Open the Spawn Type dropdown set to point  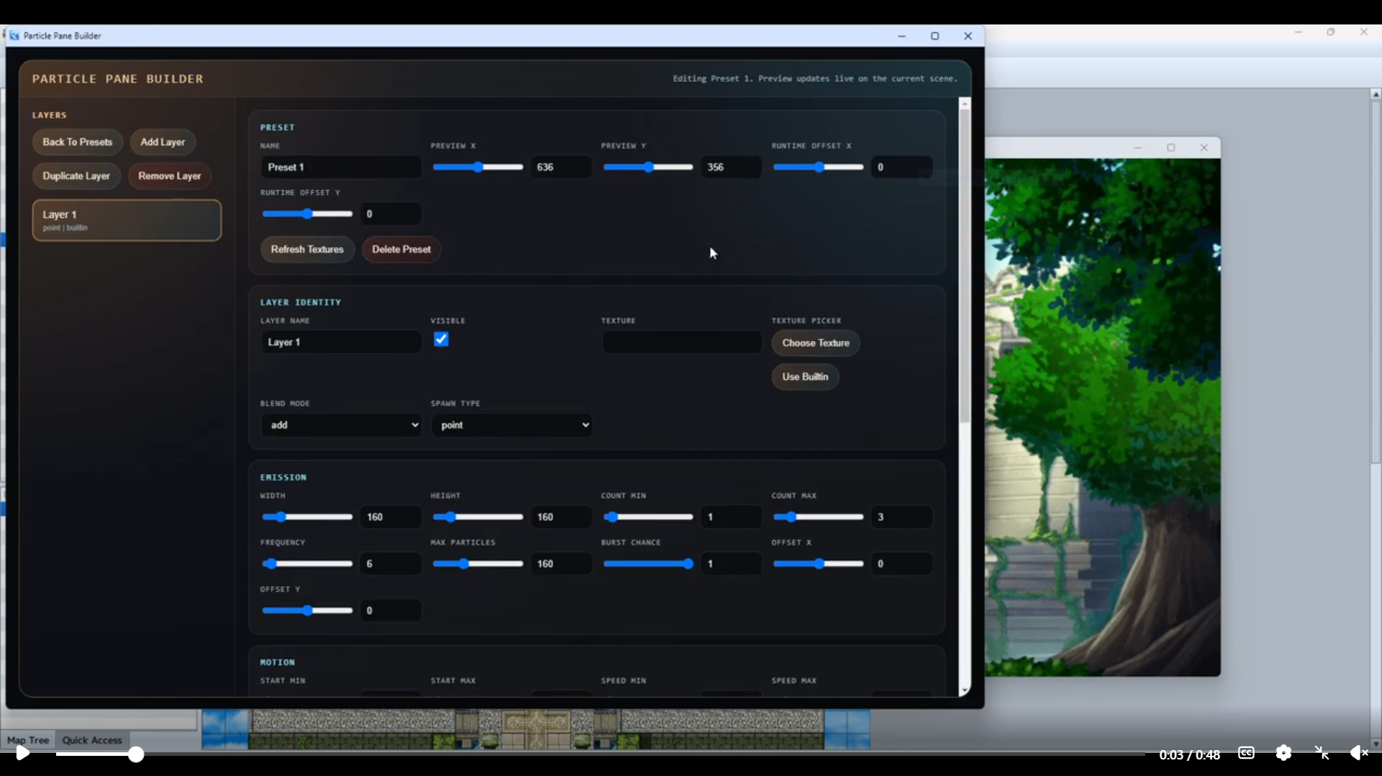tap(511, 425)
